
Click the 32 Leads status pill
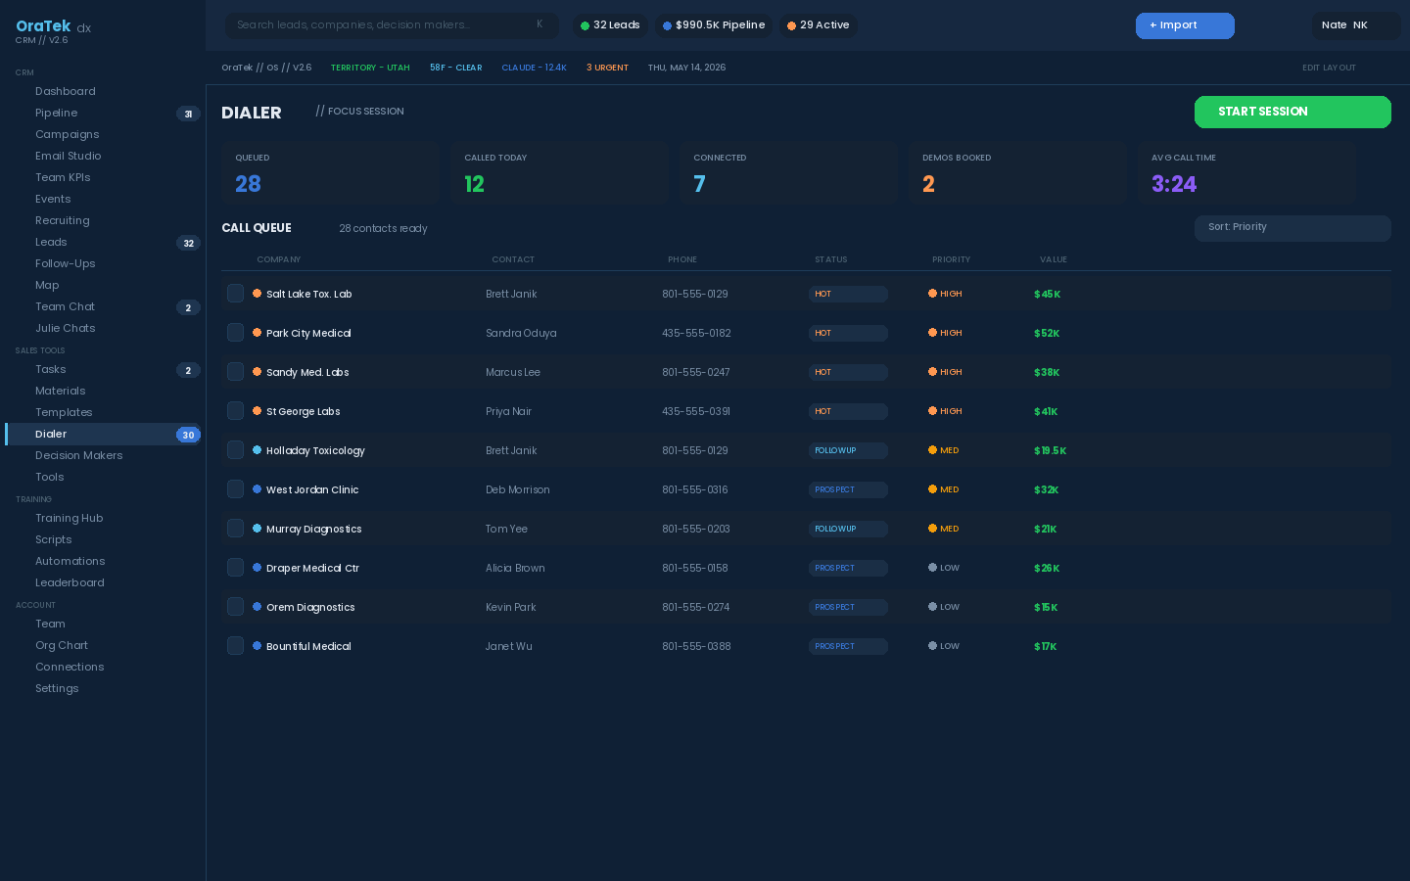point(610,25)
